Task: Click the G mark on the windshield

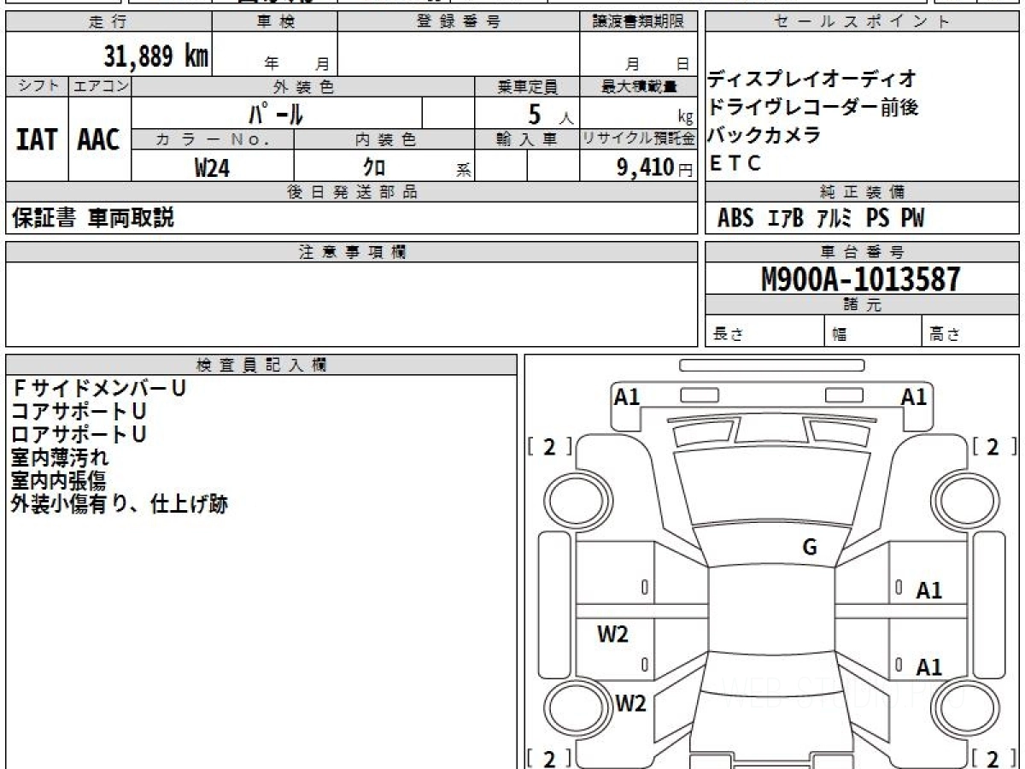Action: pyautogui.click(x=810, y=548)
